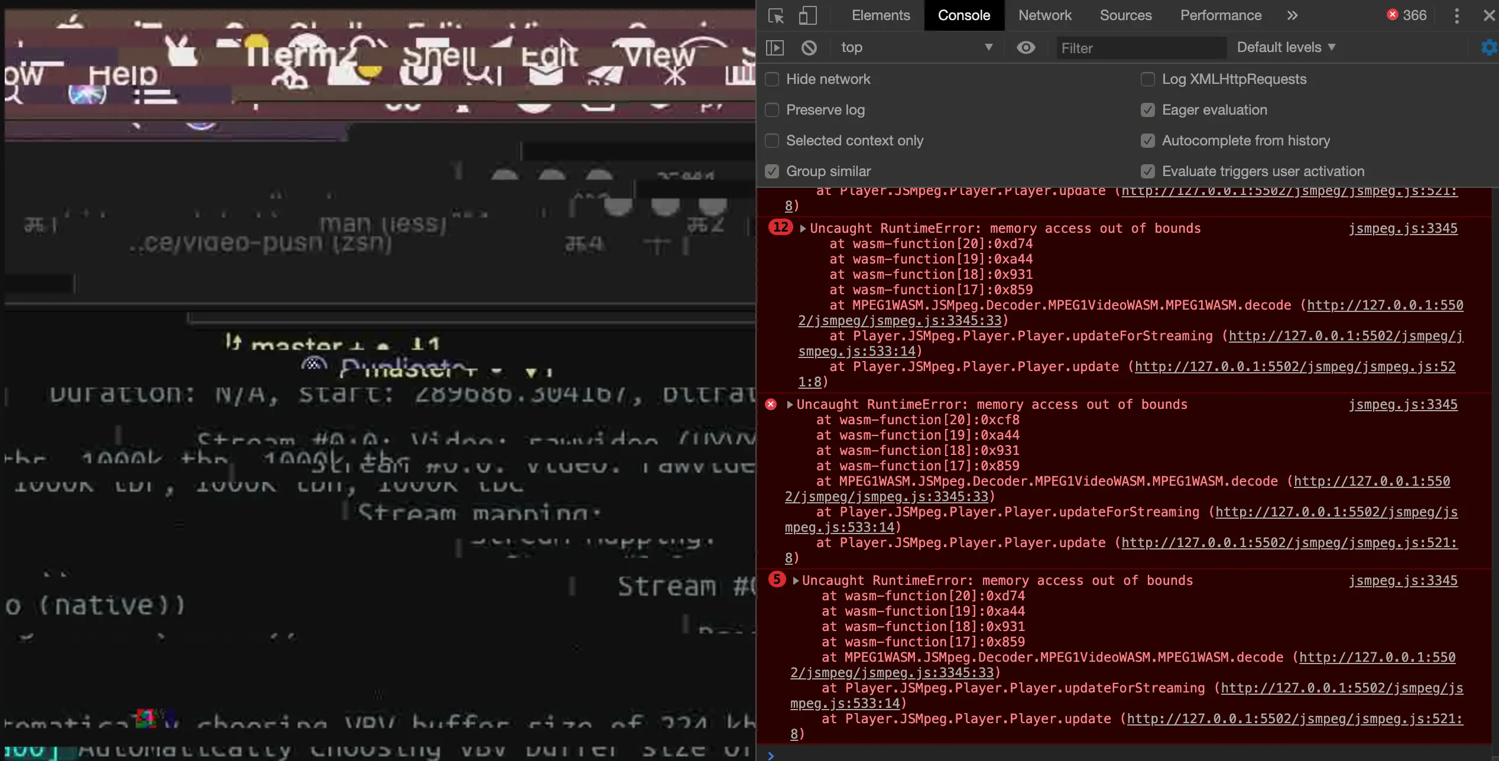Toggle the device toolbar icon
The height and width of the screenshot is (761, 1499).
coord(807,15)
